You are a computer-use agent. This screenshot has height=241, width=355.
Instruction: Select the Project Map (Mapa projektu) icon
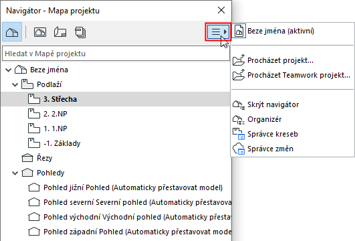click(12, 32)
